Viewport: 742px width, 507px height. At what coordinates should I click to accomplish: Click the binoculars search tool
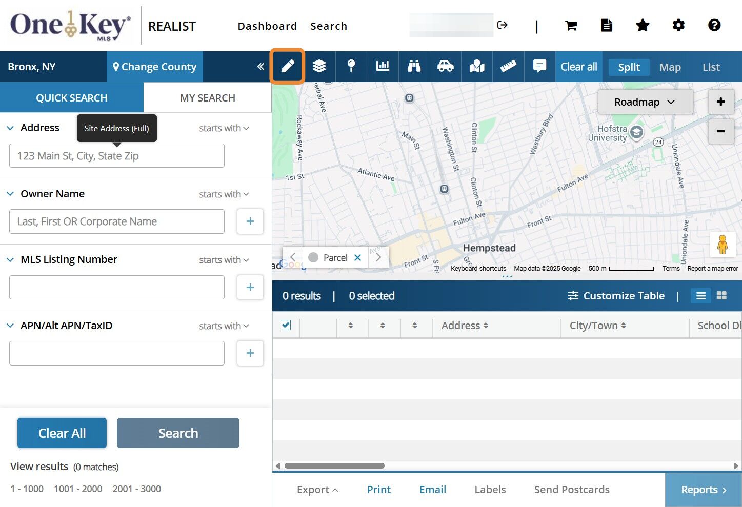pyautogui.click(x=414, y=66)
